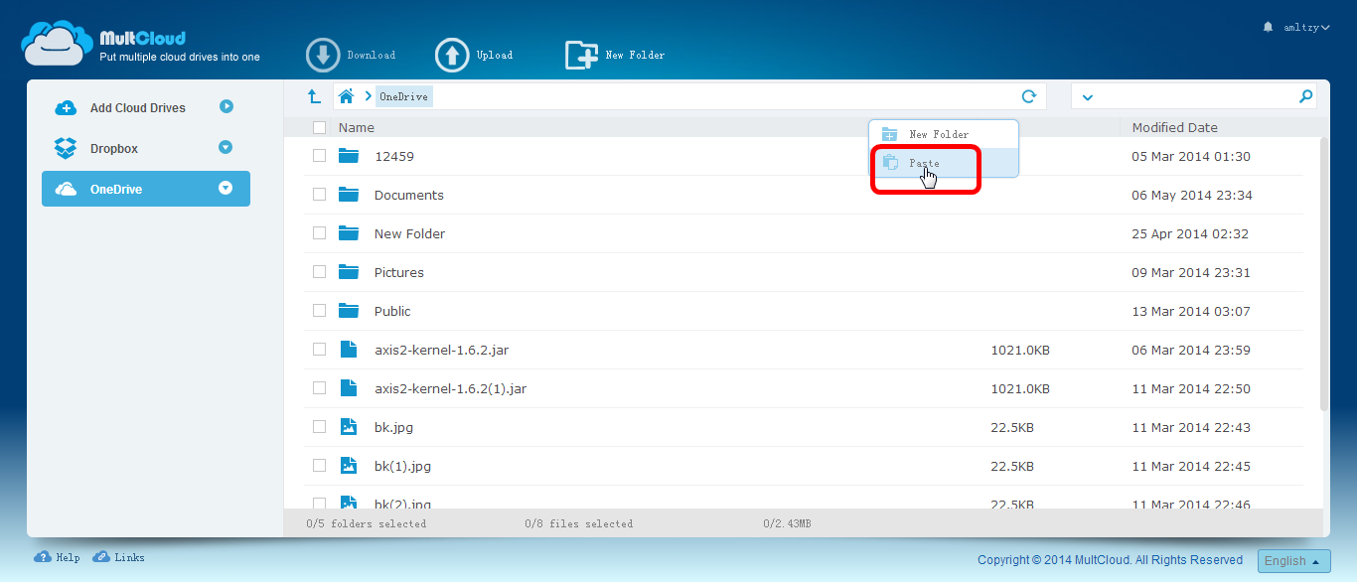
Task: Click the file icon of axis2-kernel-1.6.2(1).jar
Action: 348,388
